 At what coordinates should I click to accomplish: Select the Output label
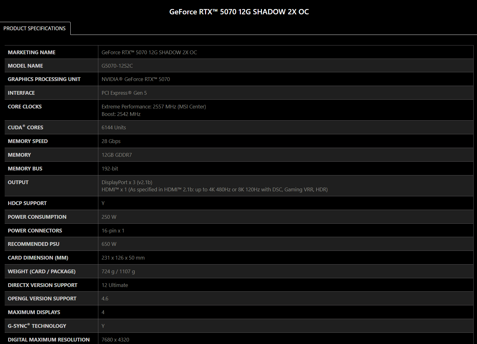click(18, 182)
